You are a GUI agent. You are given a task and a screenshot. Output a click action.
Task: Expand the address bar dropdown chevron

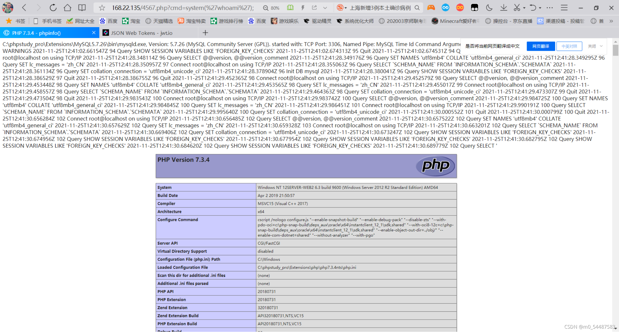pyautogui.click(x=325, y=8)
